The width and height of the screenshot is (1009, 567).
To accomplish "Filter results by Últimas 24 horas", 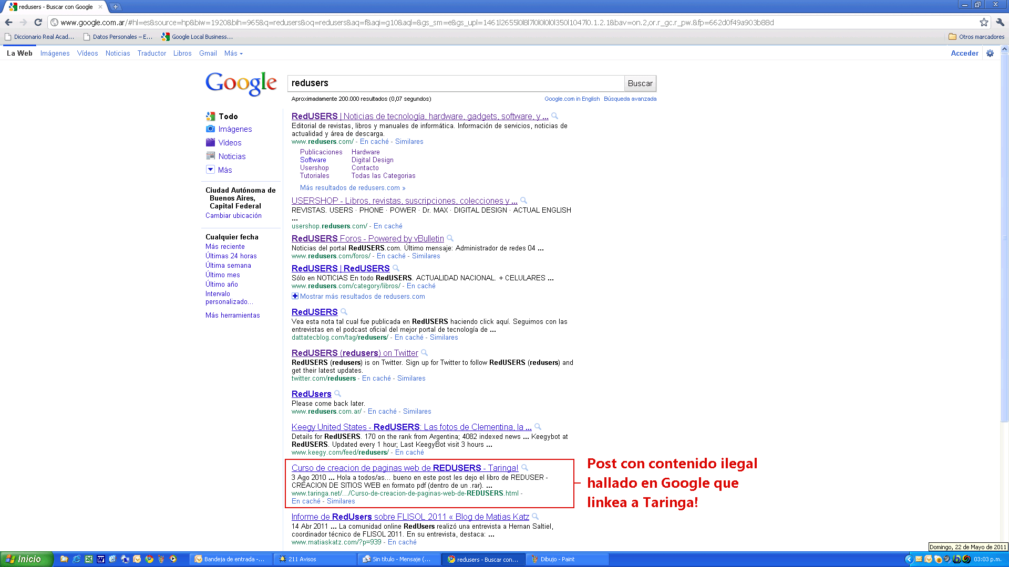I will click(231, 256).
